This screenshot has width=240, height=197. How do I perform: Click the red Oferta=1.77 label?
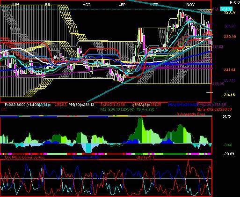click(145, 157)
